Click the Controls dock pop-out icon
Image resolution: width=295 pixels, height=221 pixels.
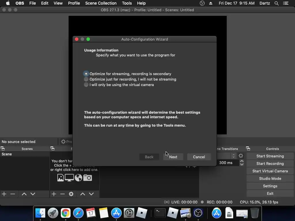248,149
